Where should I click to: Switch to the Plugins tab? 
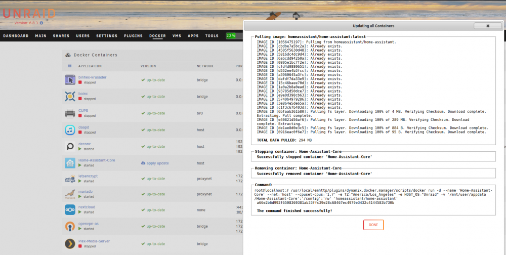coord(133,36)
